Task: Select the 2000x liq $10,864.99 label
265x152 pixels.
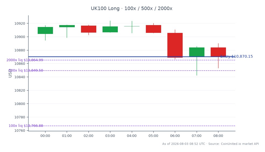Action: pyautogui.click(x=25, y=60)
